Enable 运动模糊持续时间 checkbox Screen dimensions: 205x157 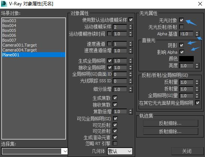(x=109, y=34)
